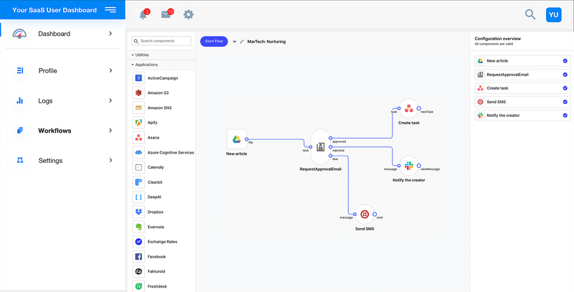Select the Amazon S3 component icon
The image size is (574, 292).
138,93
